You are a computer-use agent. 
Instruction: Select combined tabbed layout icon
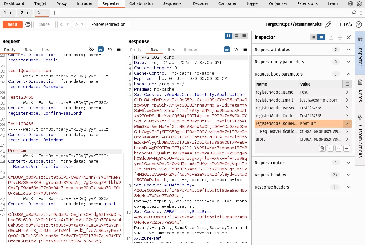(x=244, y=36)
